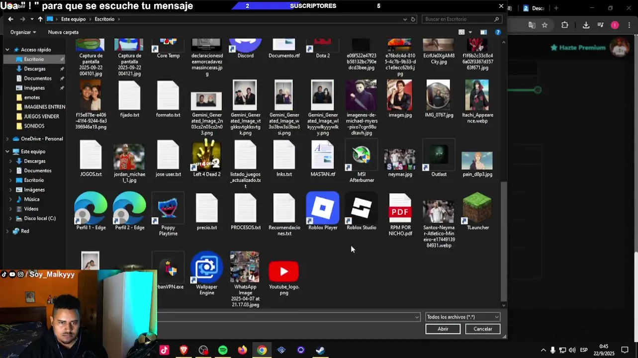Open the Organizar dropdown menu
Image resolution: width=638 pixels, height=358 pixels.
(23, 32)
